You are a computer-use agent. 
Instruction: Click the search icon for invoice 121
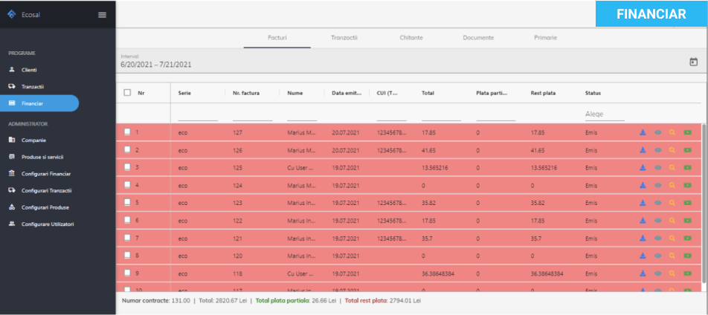672,238
